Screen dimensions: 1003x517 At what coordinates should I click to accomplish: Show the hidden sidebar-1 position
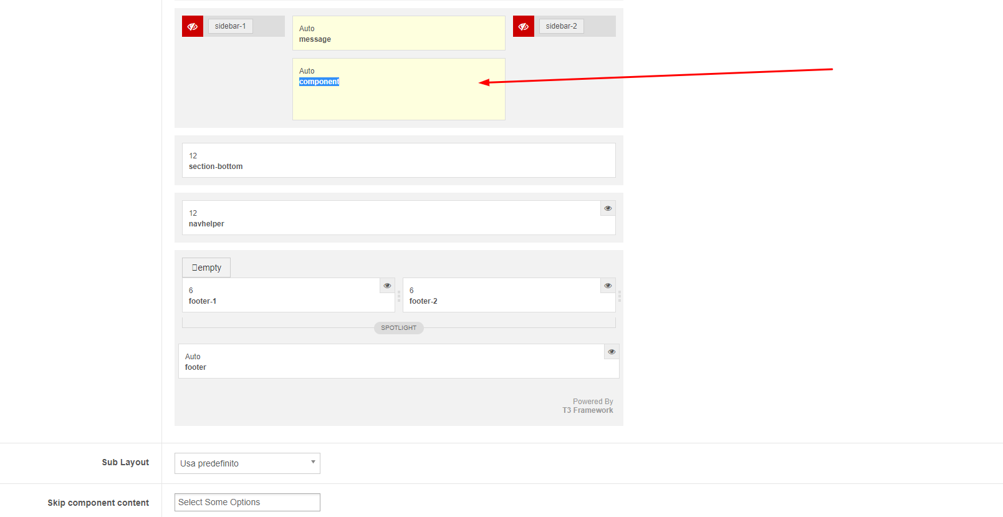193,26
